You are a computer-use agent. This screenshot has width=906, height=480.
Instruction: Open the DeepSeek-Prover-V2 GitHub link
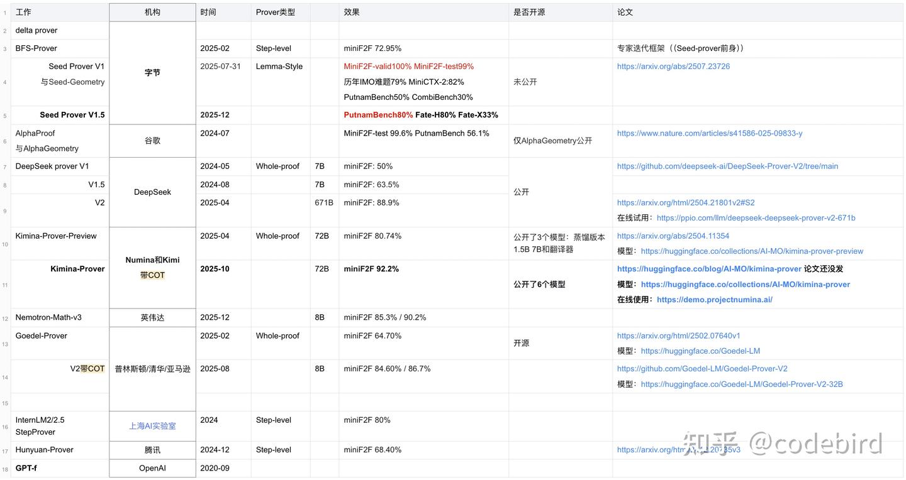pos(727,166)
